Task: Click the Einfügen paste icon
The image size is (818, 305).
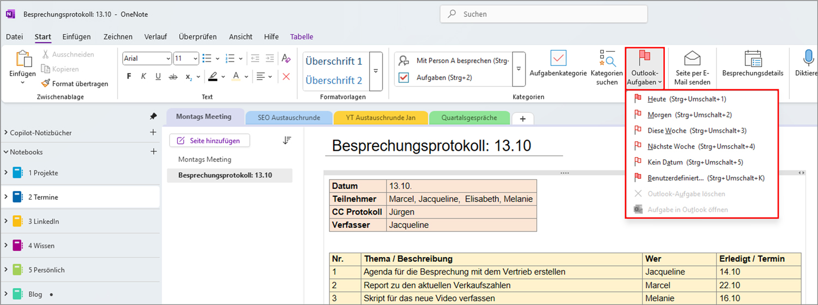Action: tap(23, 59)
